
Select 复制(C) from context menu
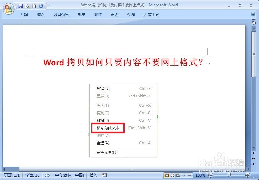click(x=123, y=113)
